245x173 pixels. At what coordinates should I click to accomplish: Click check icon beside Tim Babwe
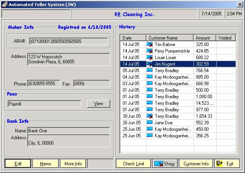click(x=150, y=44)
